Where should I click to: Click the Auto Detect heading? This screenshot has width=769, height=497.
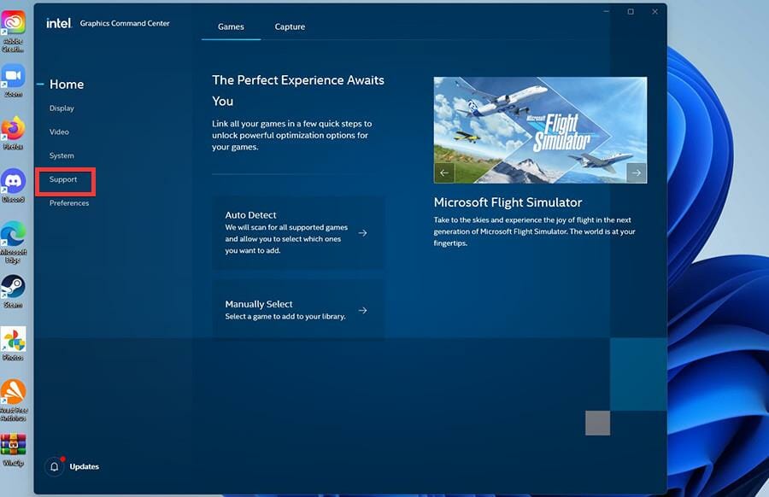click(250, 215)
